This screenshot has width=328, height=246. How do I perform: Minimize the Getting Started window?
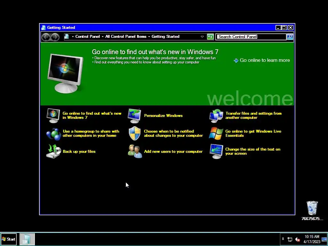point(278,28)
